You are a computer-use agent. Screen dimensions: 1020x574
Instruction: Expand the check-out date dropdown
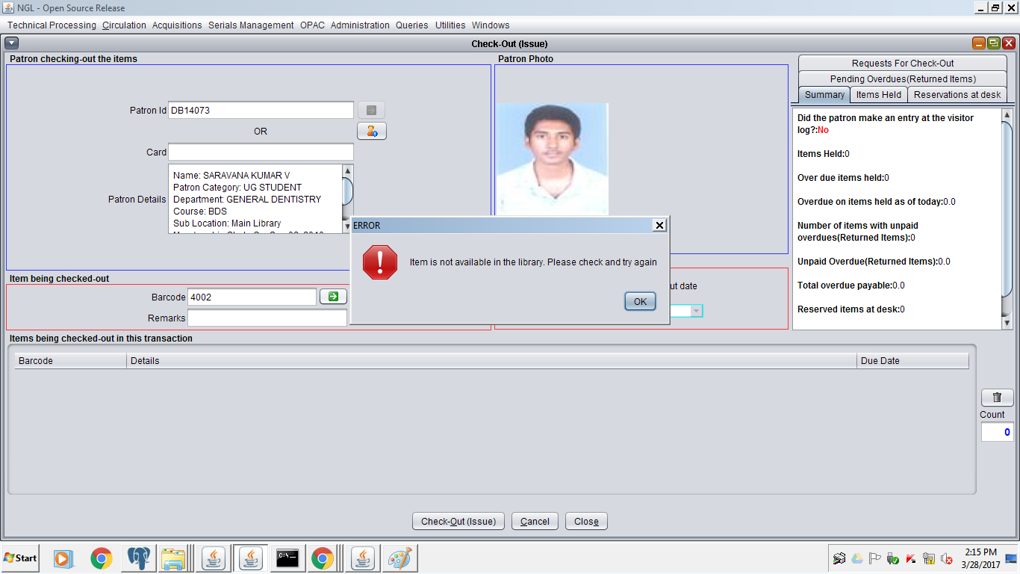point(696,311)
